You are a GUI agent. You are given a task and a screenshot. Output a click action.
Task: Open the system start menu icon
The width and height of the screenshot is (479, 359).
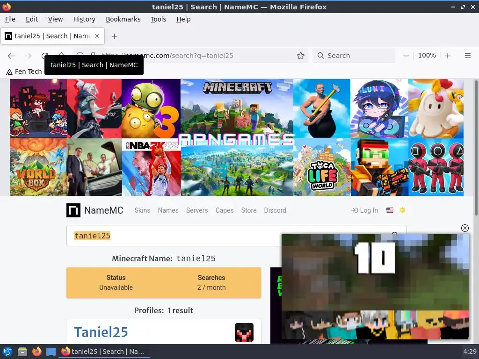coord(7,352)
